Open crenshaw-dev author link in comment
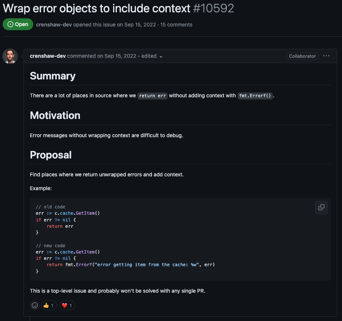342x321 pixels. [47, 56]
